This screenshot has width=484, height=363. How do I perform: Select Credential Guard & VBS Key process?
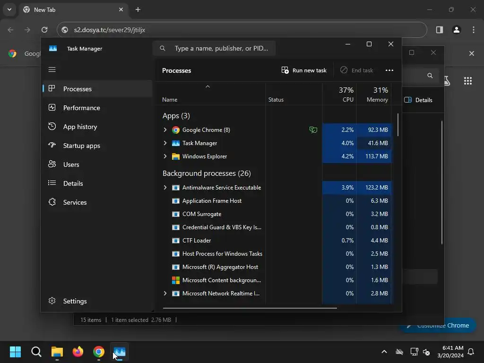273,227
